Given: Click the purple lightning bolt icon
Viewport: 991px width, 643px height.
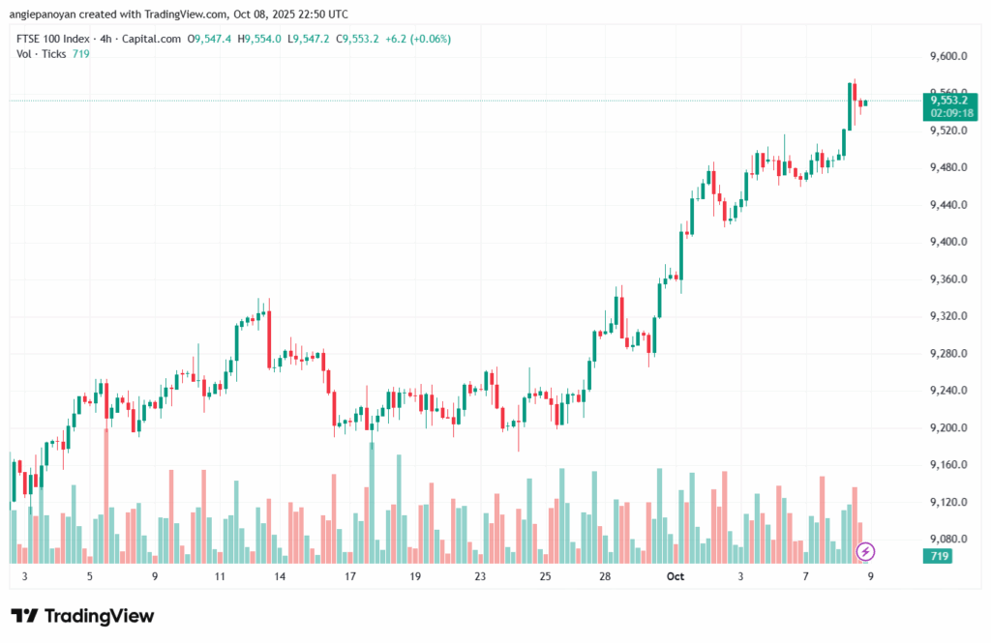Looking at the screenshot, I should coord(867,552).
